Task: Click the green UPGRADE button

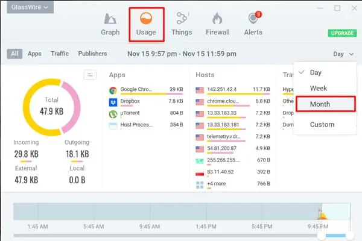Action: (x=342, y=33)
